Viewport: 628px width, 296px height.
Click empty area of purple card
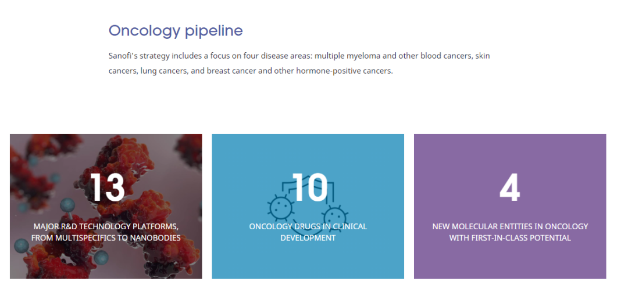(x=510, y=262)
